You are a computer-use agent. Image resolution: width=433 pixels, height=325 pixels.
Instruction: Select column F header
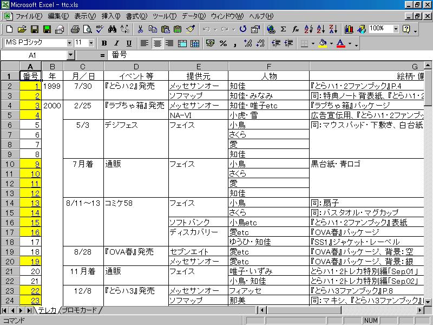click(268, 67)
